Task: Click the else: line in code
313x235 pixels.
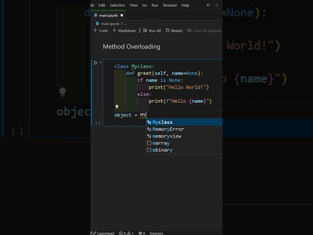Action: (144, 94)
